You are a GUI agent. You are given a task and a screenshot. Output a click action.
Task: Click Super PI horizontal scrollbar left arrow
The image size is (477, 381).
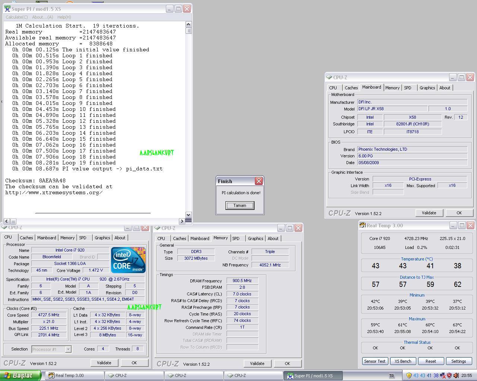pyautogui.click(x=7, y=221)
